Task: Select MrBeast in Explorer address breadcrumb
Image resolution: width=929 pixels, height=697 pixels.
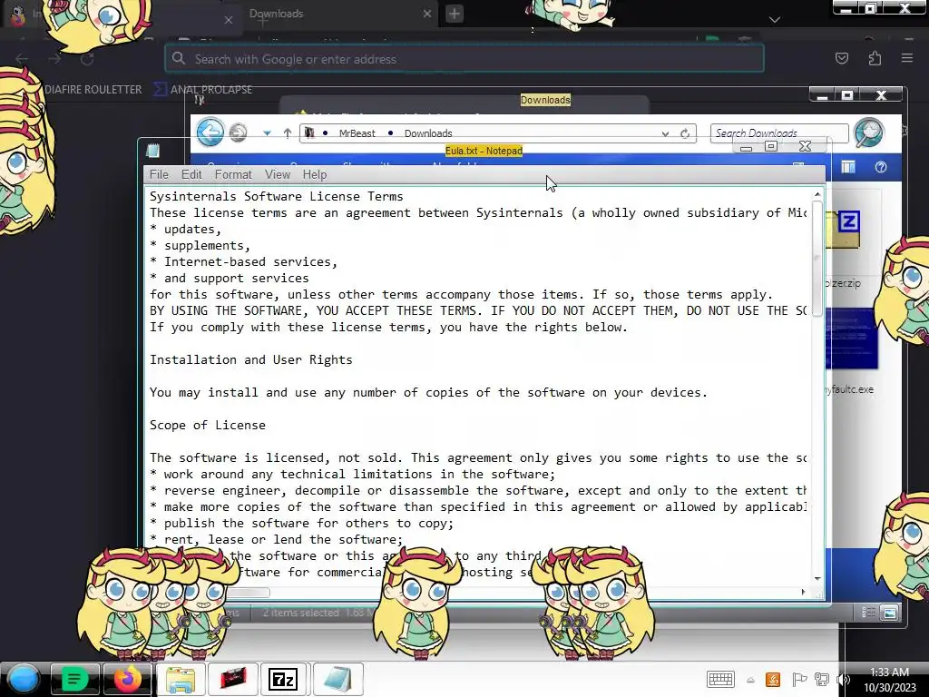Action: click(357, 133)
